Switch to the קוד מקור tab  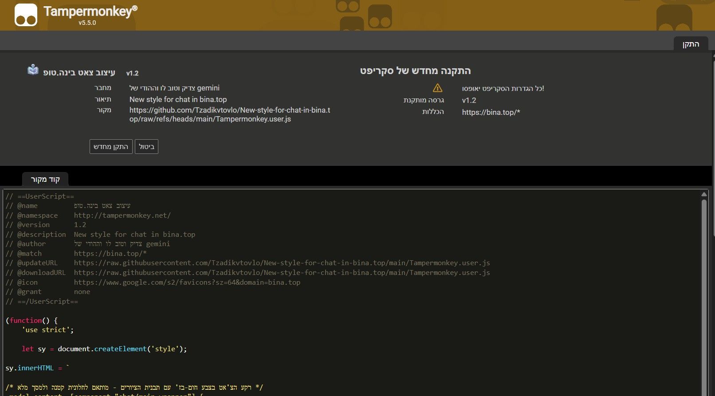pyautogui.click(x=45, y=179)
